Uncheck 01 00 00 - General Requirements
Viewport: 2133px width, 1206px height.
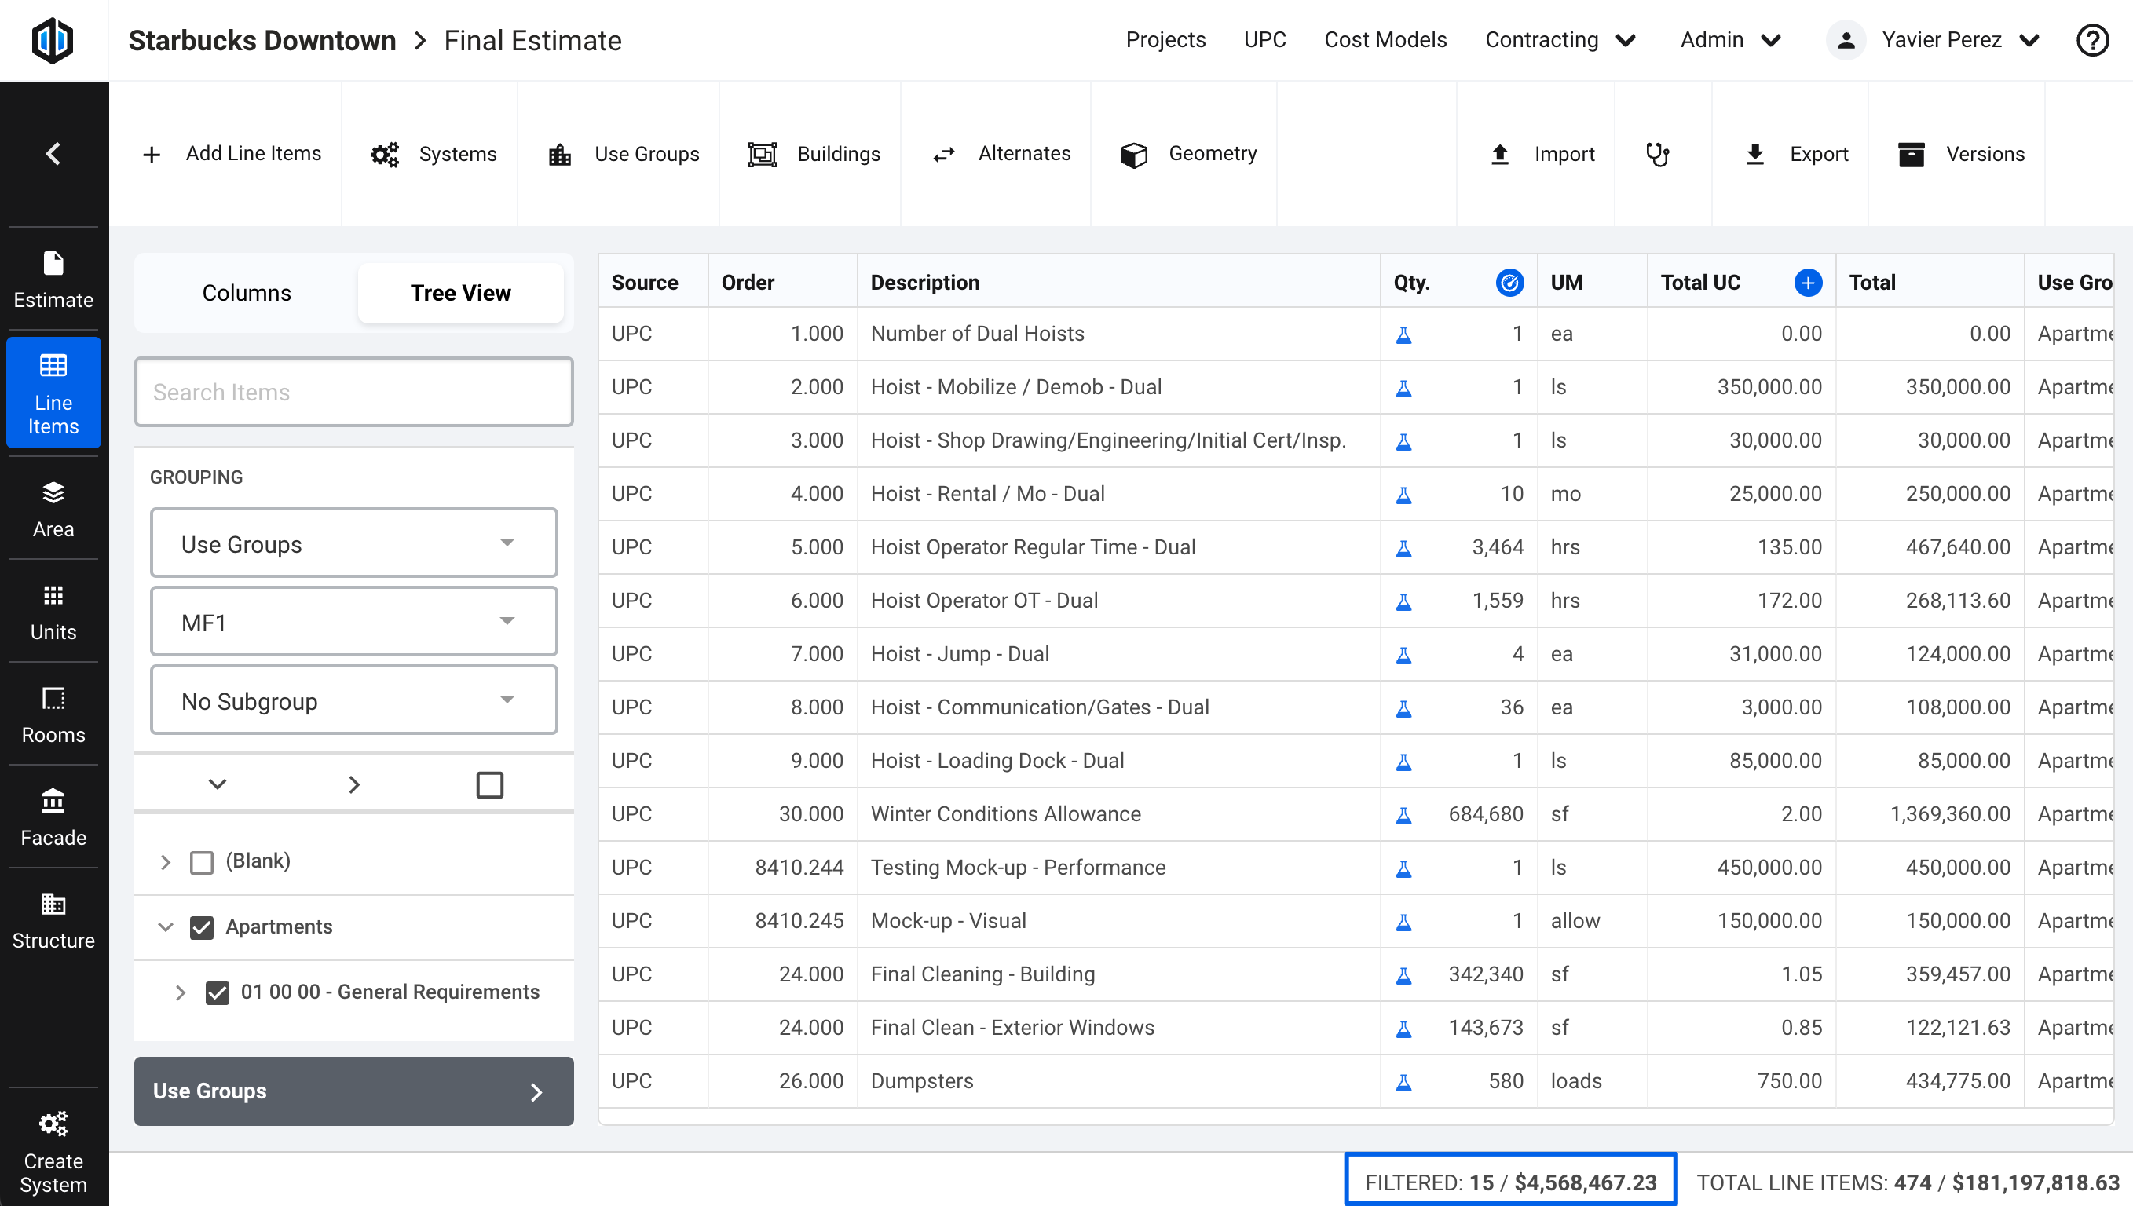217,992
